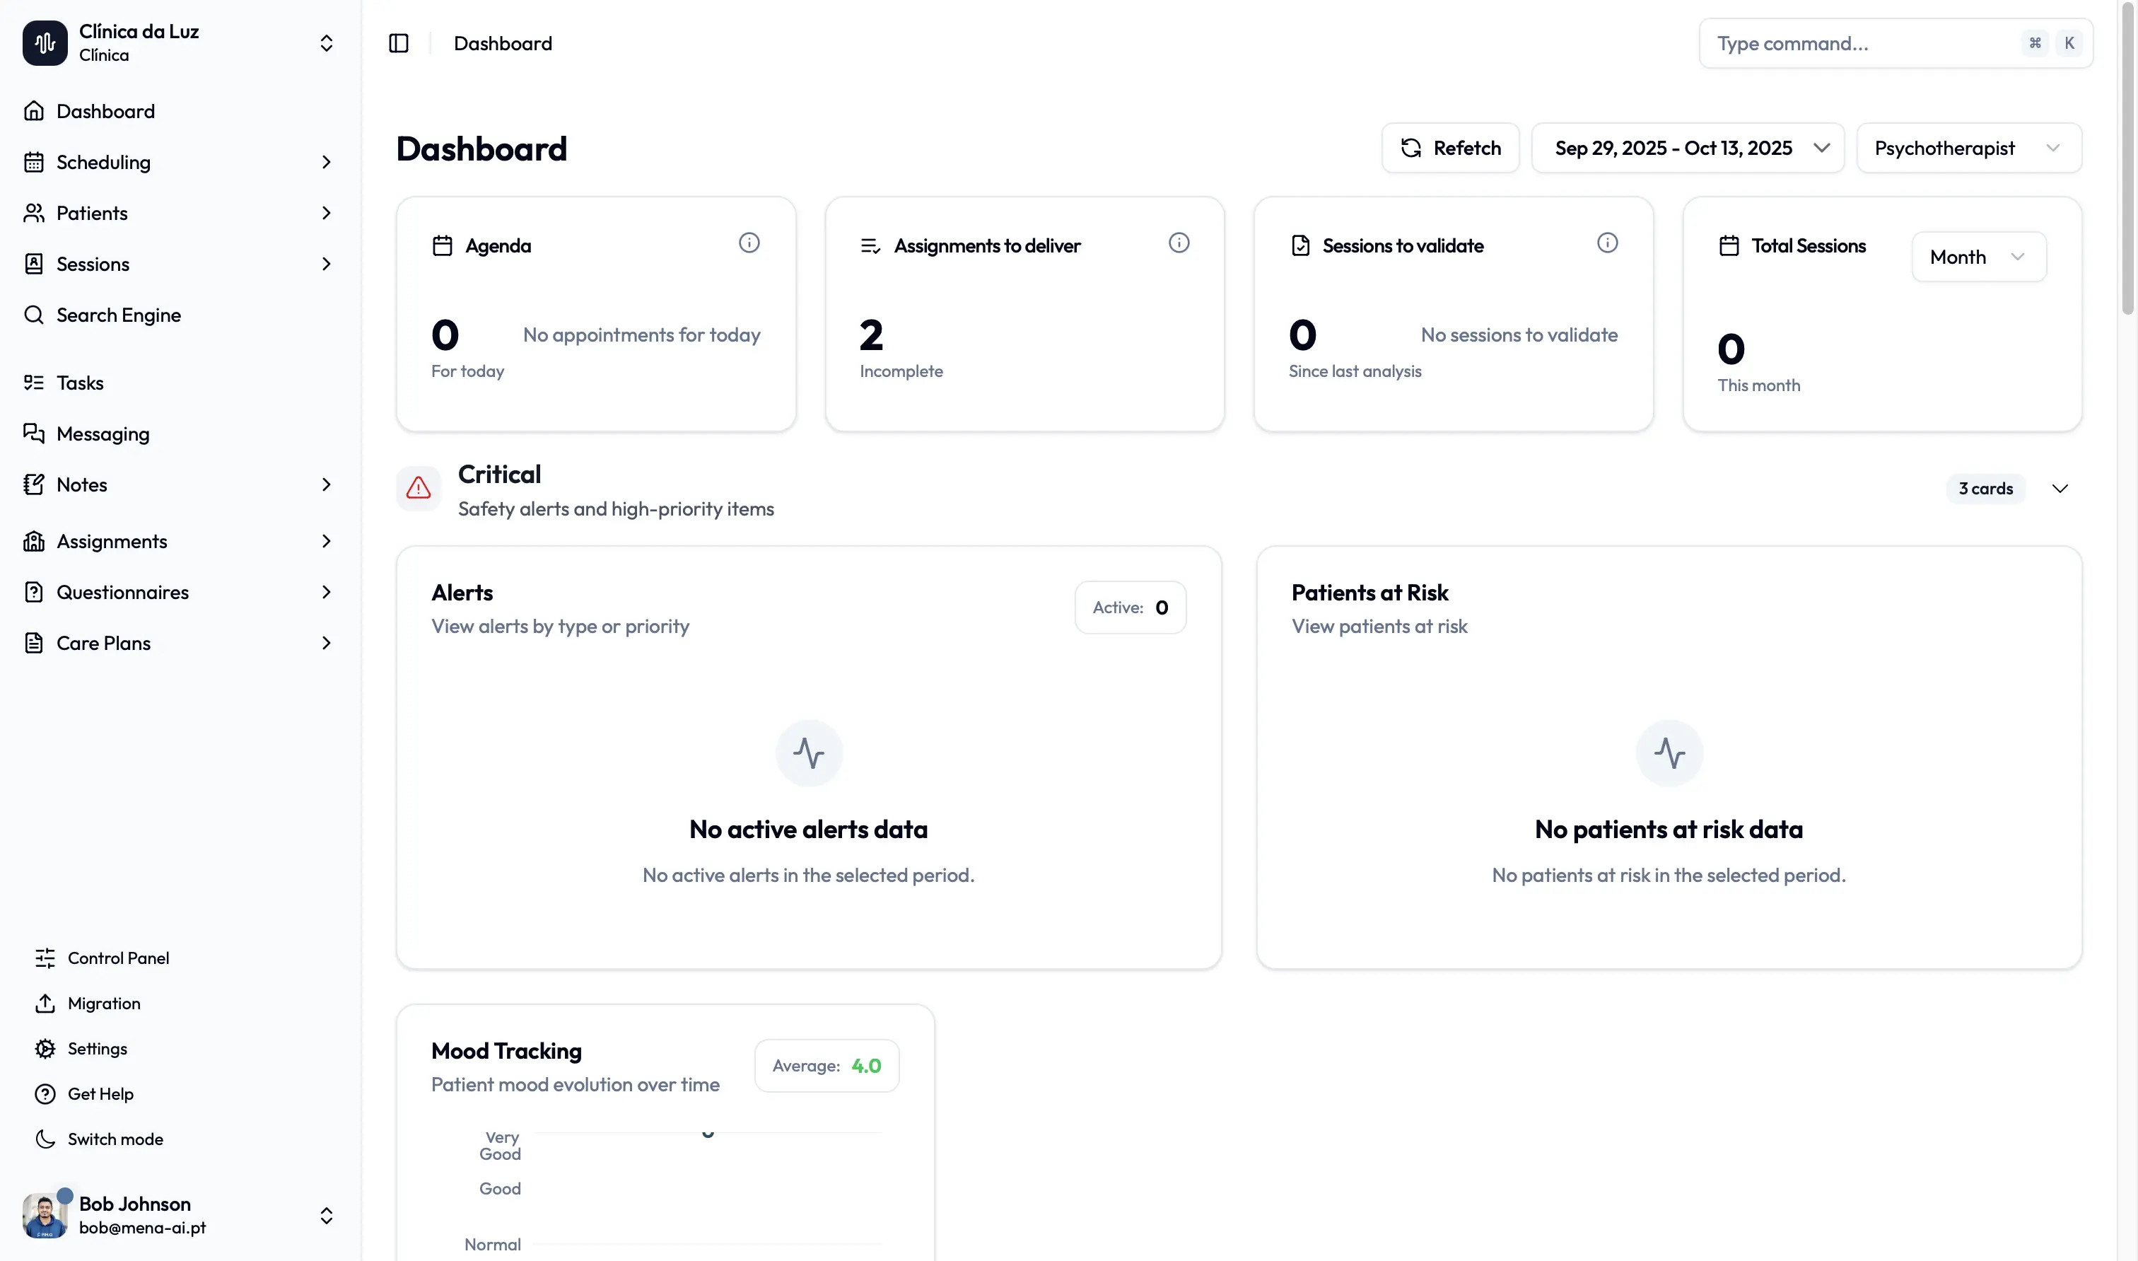
Task: Open the date range dropdown
Action: pyautogui.click(x=1687, y=149)
